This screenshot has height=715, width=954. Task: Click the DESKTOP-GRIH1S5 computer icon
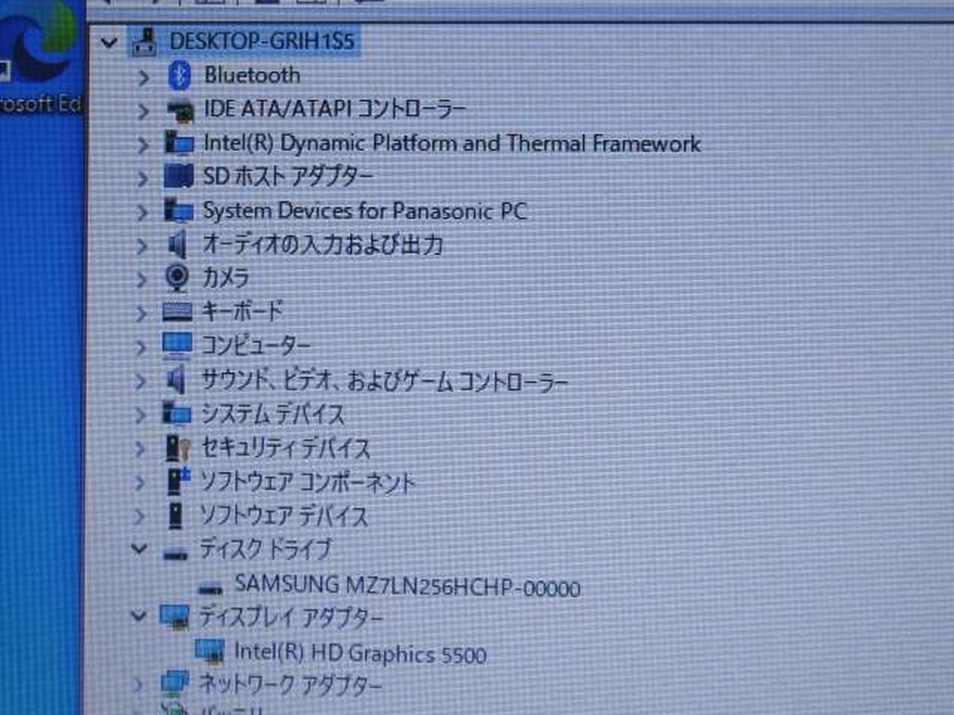tap(145, 42)
